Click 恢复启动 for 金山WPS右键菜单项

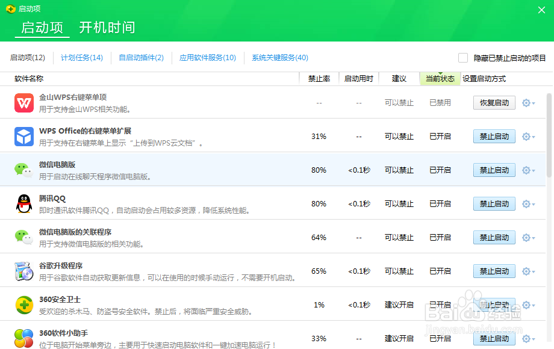coord(494,102)
